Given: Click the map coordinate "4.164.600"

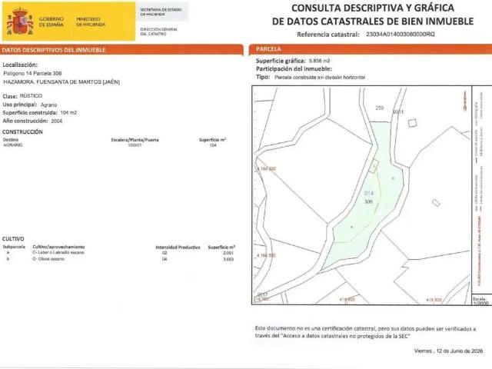Looking at the screenshot, I should (266, 169).
